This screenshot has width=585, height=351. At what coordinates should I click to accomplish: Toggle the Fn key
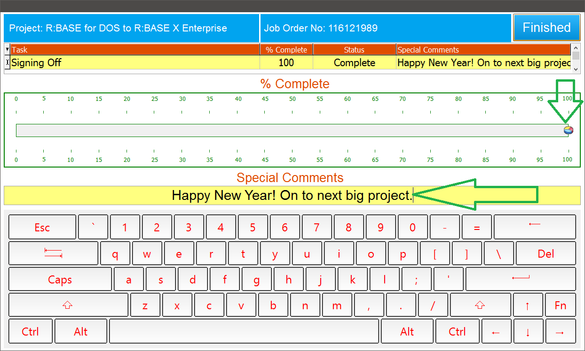tap(560, 305)
